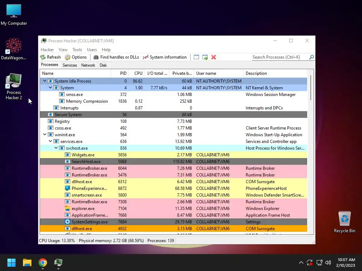Sort by the Description column header

[275, 73]
